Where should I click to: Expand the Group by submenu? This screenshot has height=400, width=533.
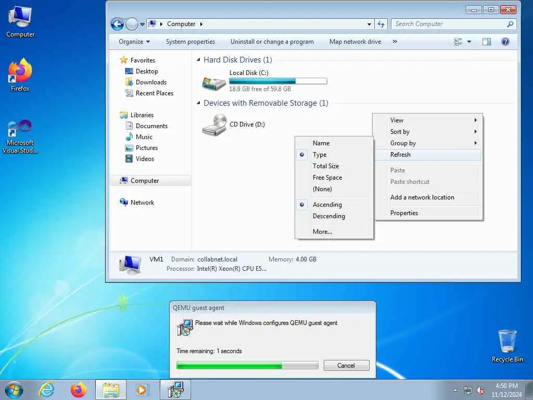(x=428, y=143)
